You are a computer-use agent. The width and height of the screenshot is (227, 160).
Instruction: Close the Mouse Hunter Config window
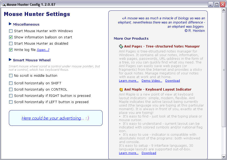tap(223, 4)
